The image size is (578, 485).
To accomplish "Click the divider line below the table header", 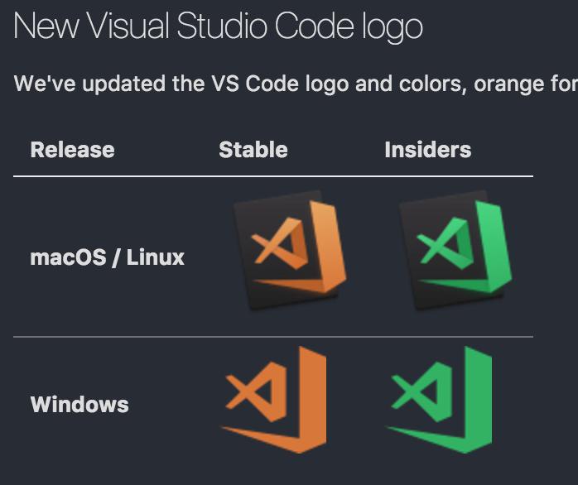I will click(x=273, y=176).
